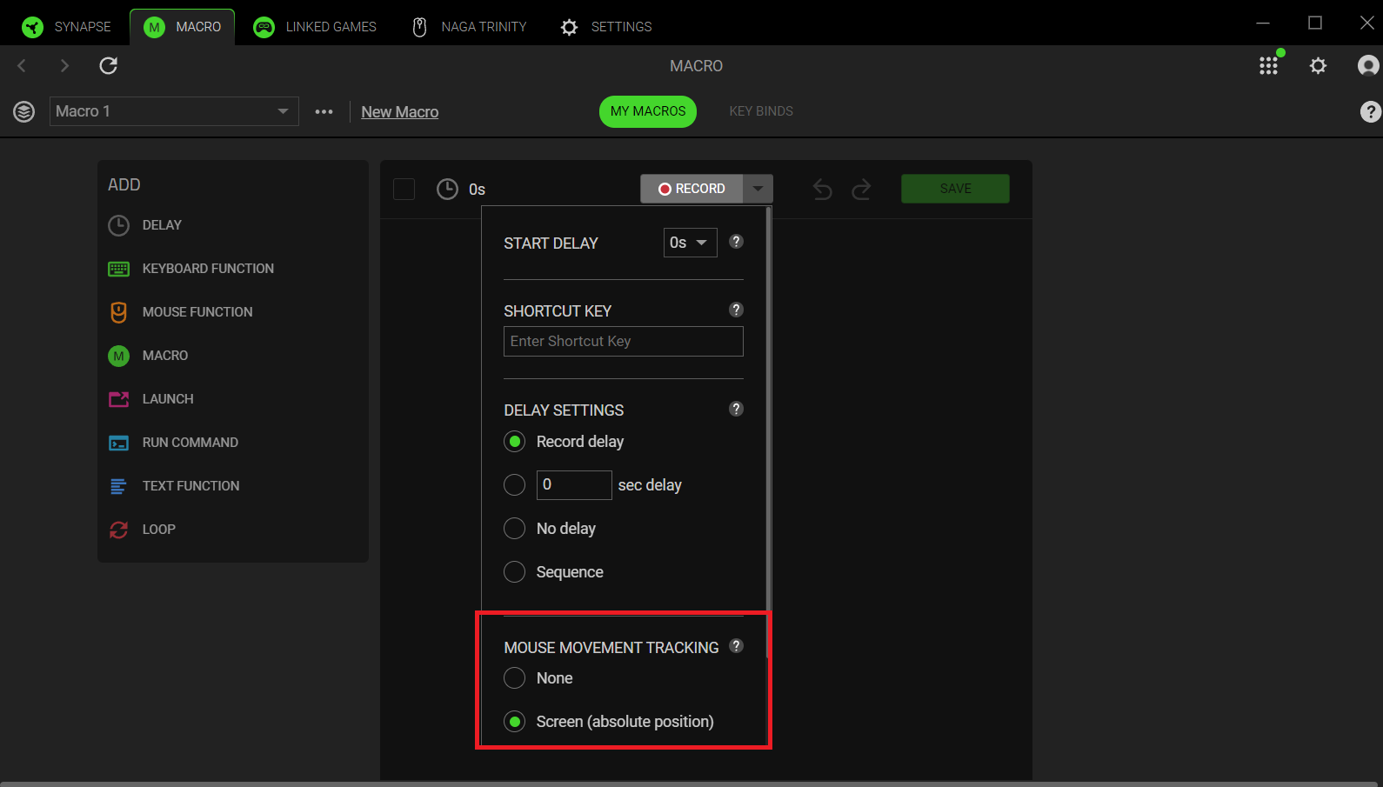1383x787 pixels.
Task: Click the Enter Shortcut Key field
Action: [x=624, y=341]
